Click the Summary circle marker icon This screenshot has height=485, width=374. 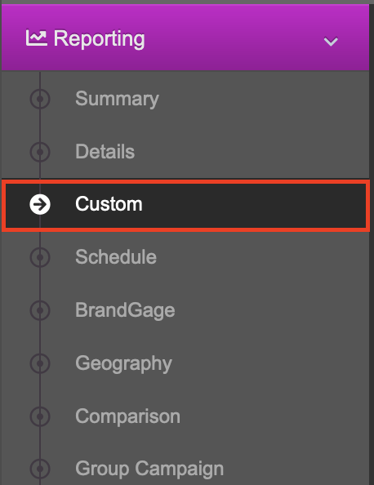(40, 99)
